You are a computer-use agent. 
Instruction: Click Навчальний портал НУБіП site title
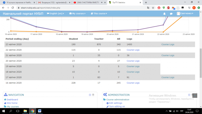coord(23,14)
